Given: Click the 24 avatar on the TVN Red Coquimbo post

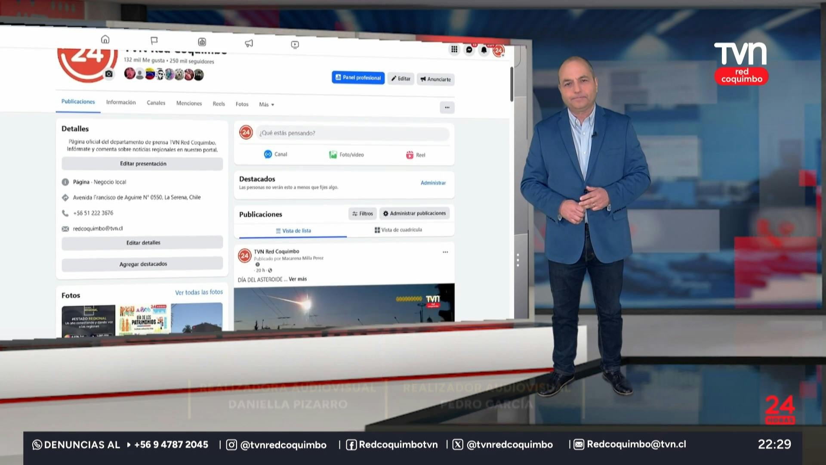Looking at the screenshot, I should click(245, 256).
